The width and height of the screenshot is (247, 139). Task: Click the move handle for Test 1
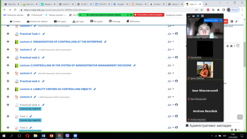(x=8, y=116)
